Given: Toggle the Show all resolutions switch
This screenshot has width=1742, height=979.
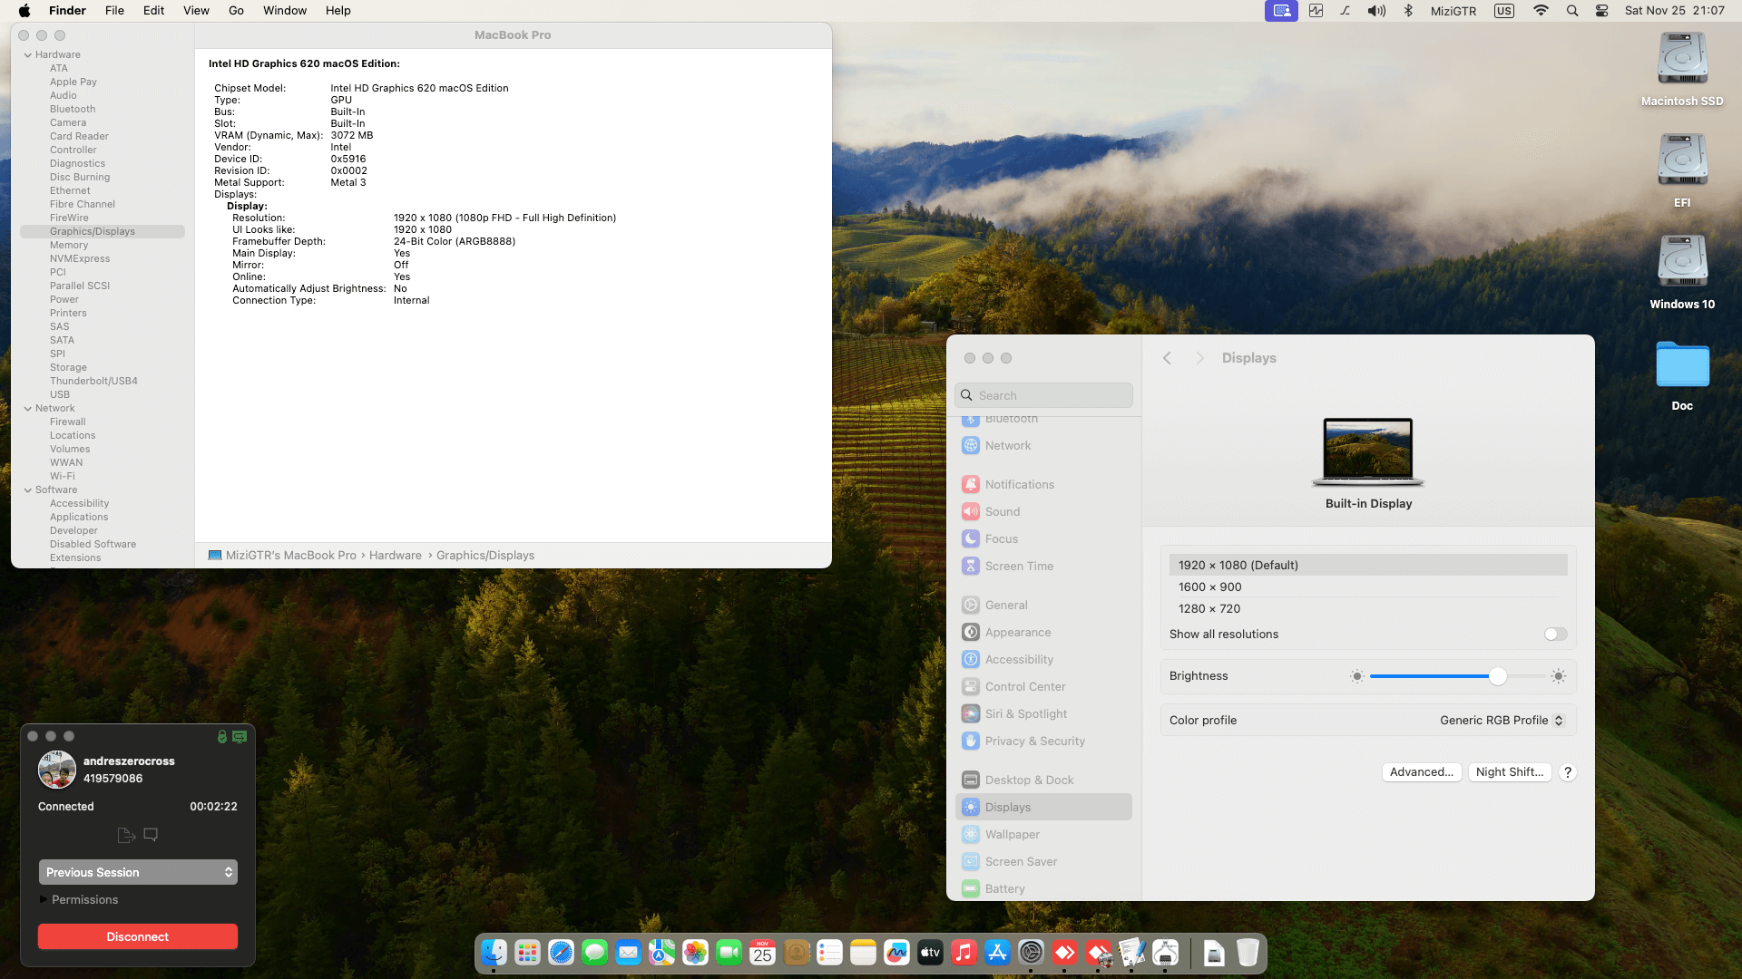Looking at the screenshot, I should (1555, 635).
